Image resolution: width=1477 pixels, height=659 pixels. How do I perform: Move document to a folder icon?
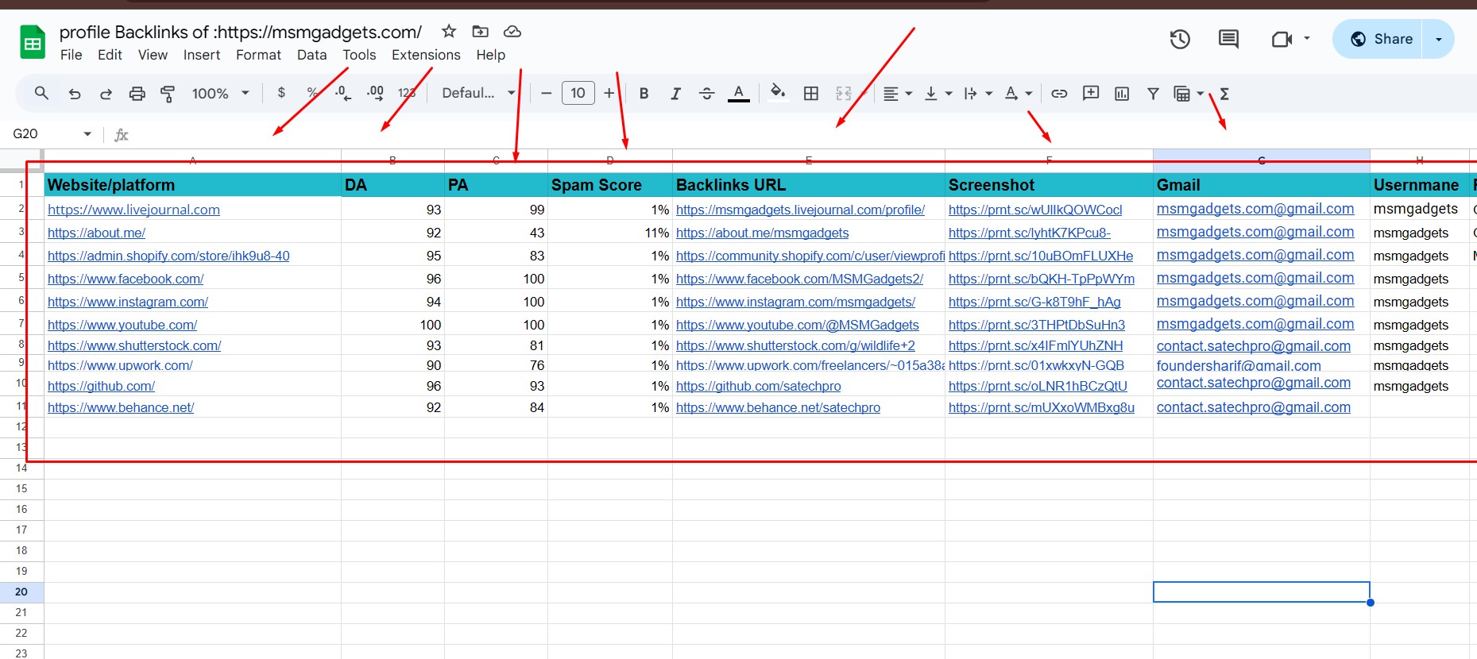(480, 31)
